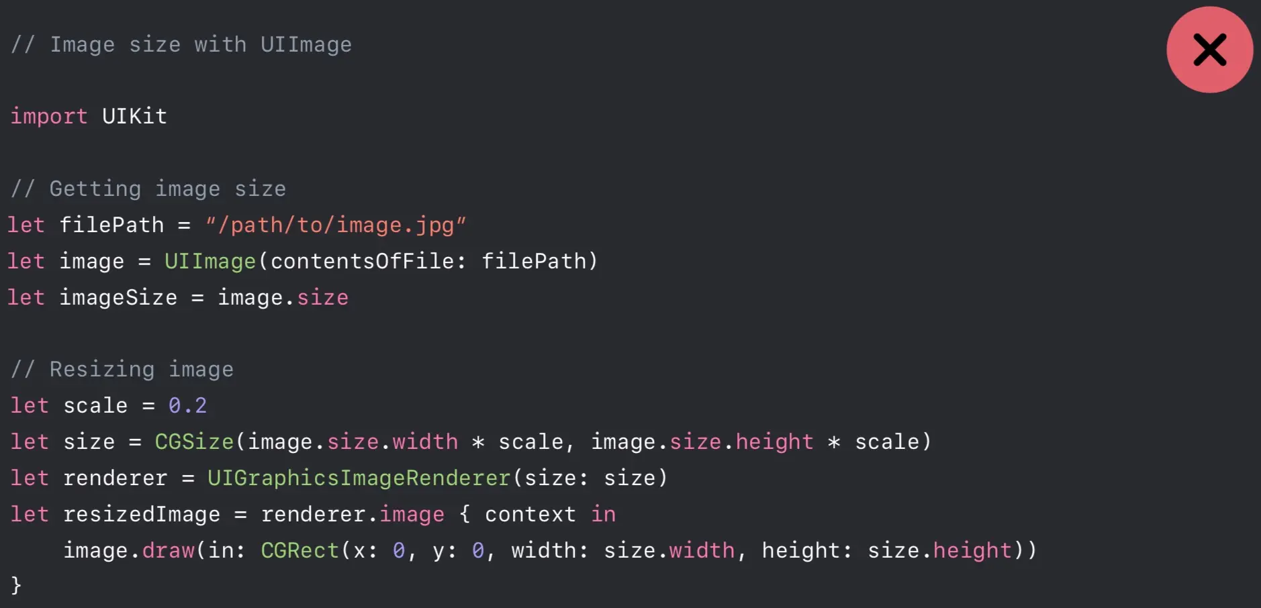Click the '// Image size with UIImage' comment
1261x608 pixels.
point(181,45)
